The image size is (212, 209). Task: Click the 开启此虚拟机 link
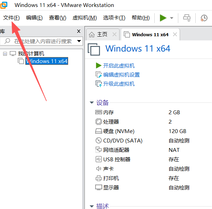point(119,66)
